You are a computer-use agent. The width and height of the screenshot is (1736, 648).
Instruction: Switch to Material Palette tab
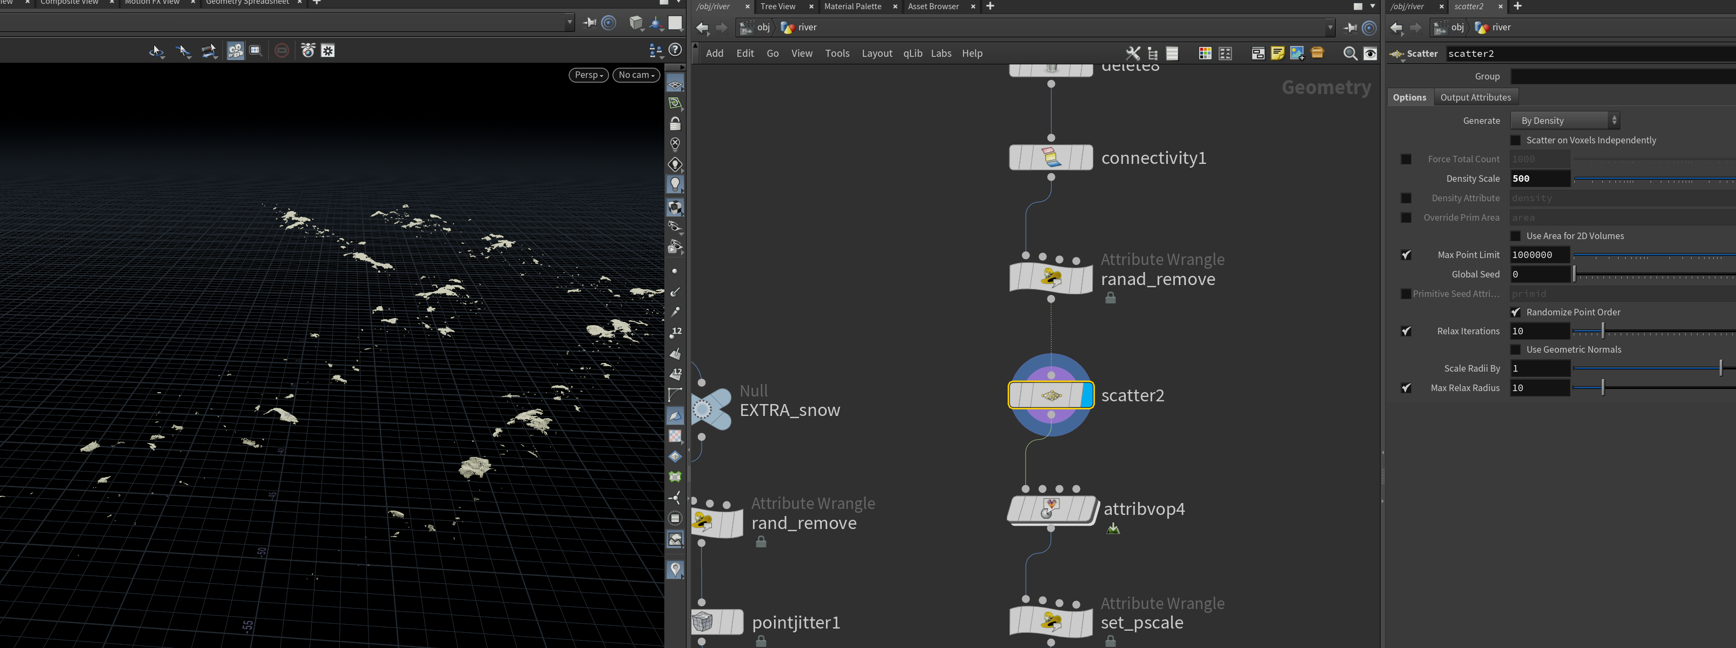point(853,6)
